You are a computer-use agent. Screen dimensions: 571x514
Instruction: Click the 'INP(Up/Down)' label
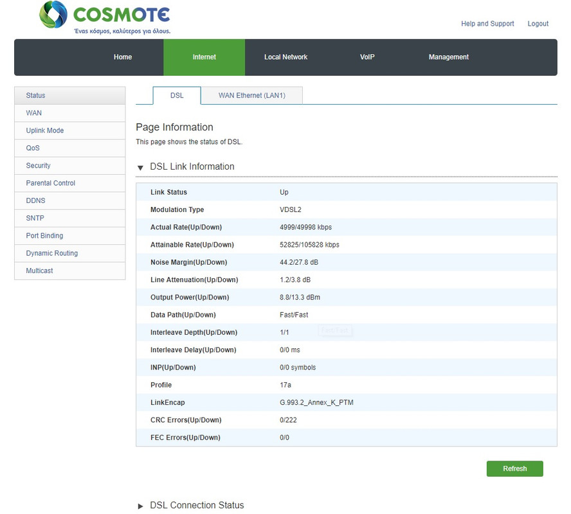(173, 368)
